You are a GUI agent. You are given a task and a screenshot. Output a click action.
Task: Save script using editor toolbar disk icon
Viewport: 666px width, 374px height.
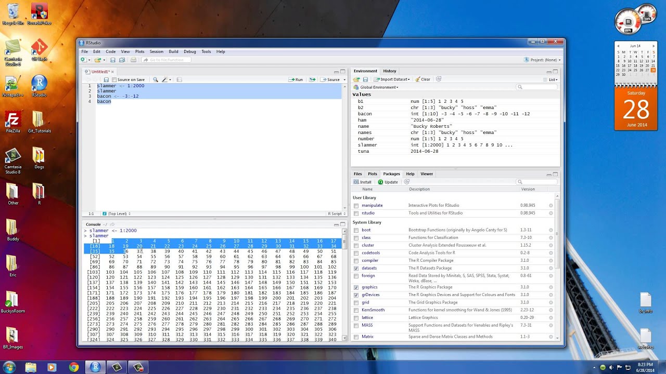pos(106,79)
